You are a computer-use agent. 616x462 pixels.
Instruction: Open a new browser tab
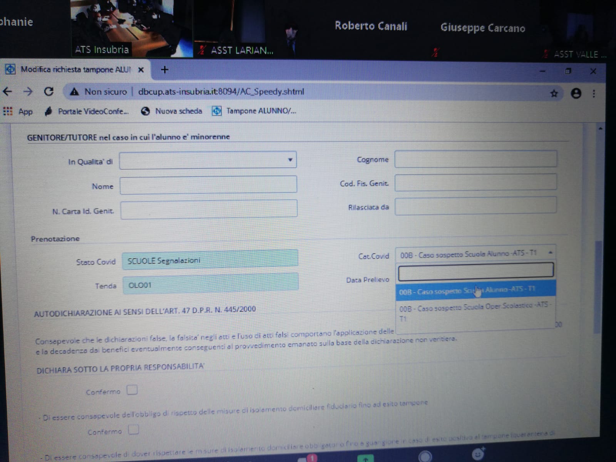tap(164, 70)
